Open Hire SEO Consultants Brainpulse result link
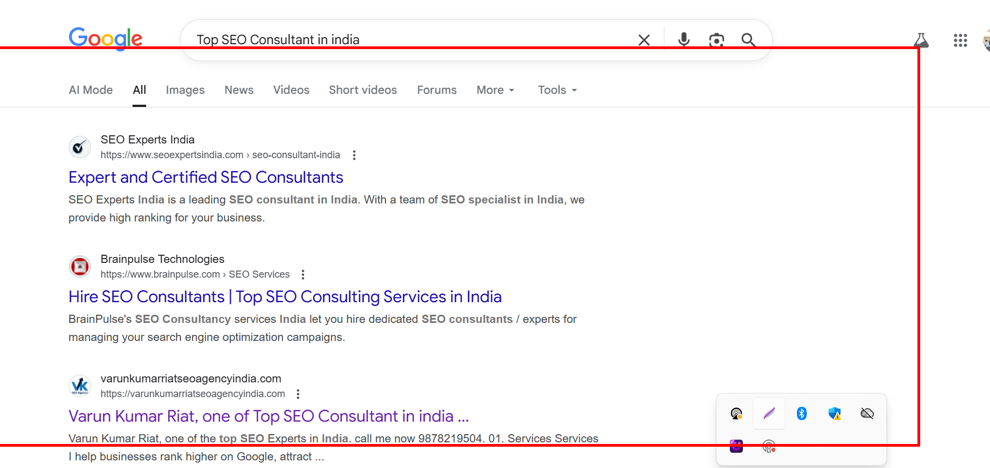Viewport: 990px width, 468px height. pos(285,297)
